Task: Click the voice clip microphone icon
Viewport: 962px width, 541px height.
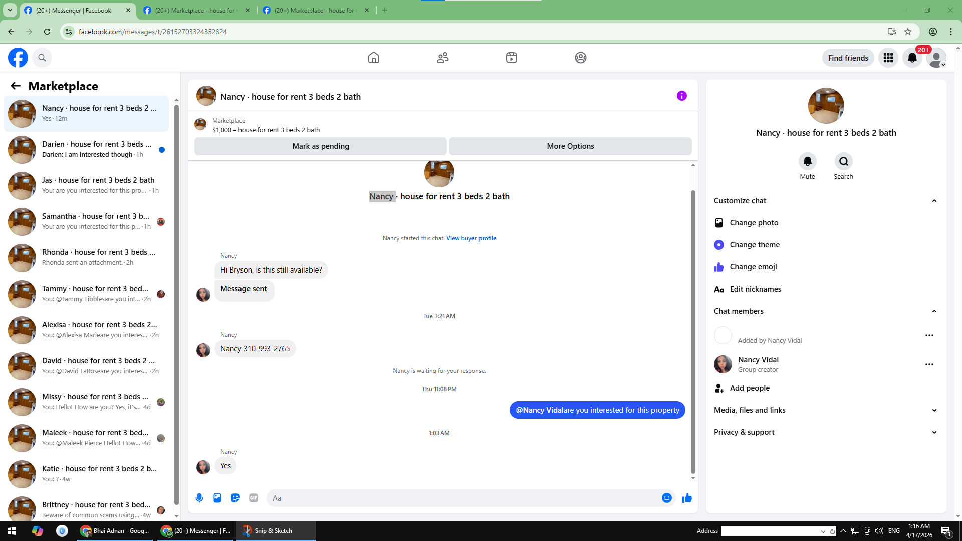Action: 199,498
